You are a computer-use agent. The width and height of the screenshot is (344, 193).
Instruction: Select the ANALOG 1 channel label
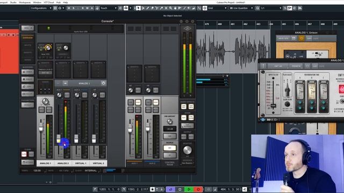[x=45, y=163]
